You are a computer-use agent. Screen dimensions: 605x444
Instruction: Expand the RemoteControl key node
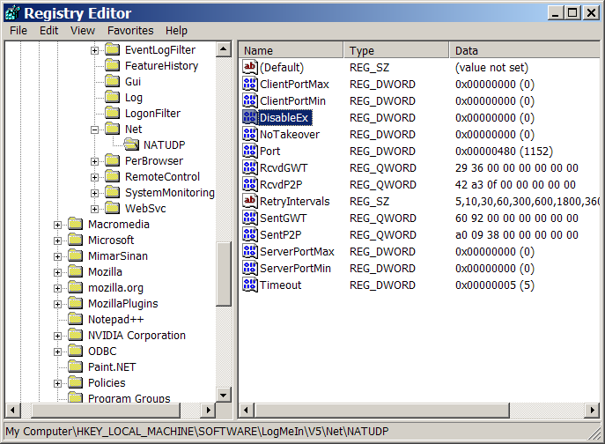coord(95,177)
